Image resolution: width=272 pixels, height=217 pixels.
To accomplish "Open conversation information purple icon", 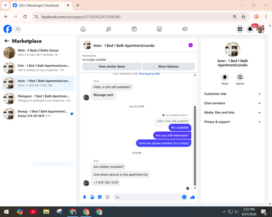I will pos(190,45).
